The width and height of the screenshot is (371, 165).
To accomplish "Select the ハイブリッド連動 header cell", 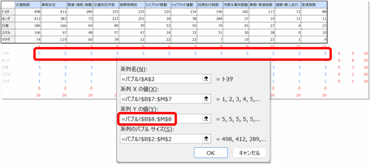I will click(x=184, y=5).
